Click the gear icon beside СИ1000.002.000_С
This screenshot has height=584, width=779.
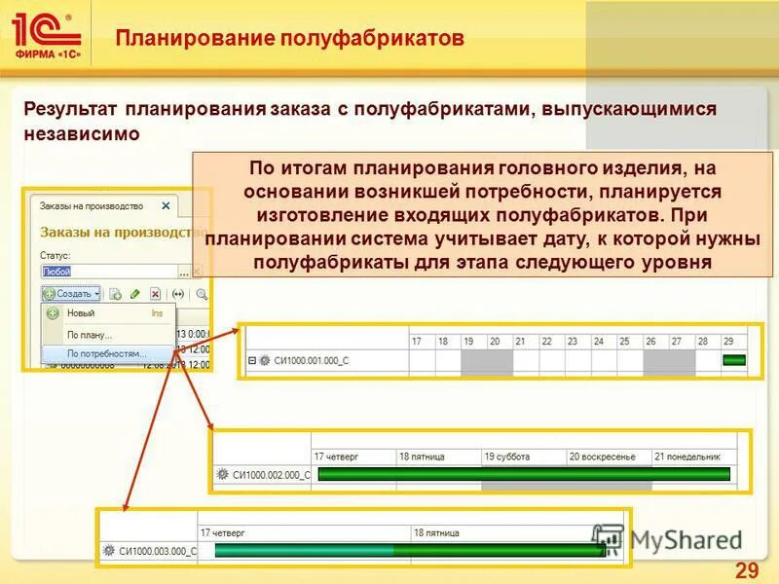(222, 474)
